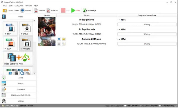The width and height of the screenshot is (178, 108).
Task: Click output settings gear for Autumn 2019.vob
Action: (59, 44)
